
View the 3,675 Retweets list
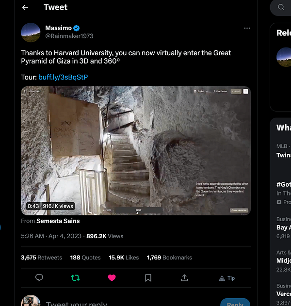tap(41, 258)
